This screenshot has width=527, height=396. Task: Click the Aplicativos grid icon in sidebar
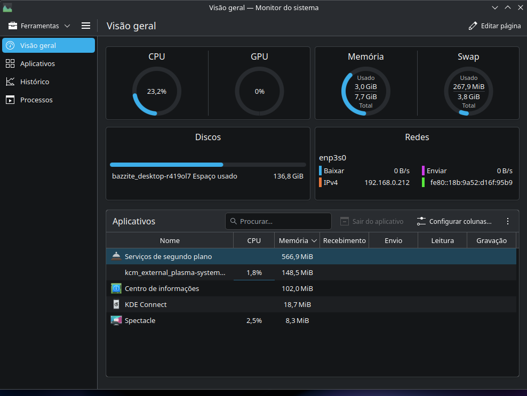[x=10, y=63]
